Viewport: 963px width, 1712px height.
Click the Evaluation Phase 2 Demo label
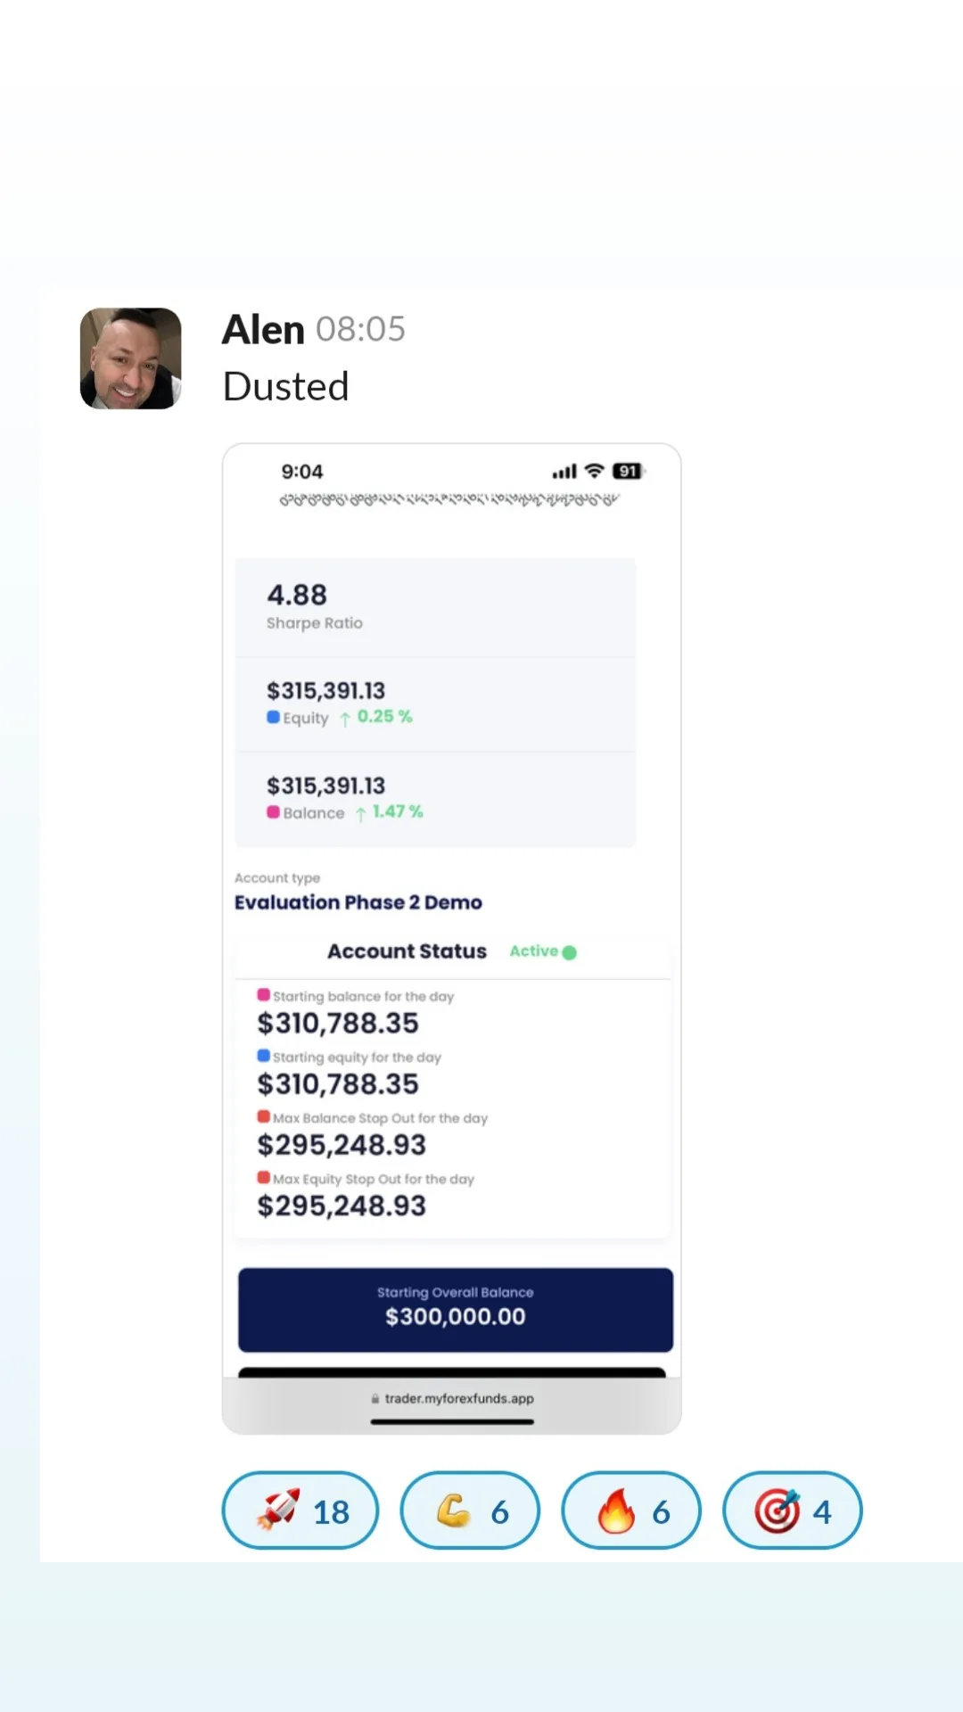coord(358,902)
